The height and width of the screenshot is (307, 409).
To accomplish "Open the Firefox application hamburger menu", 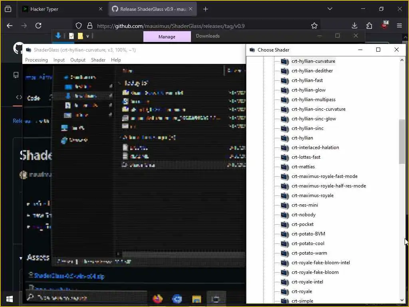I will [399, 26].
